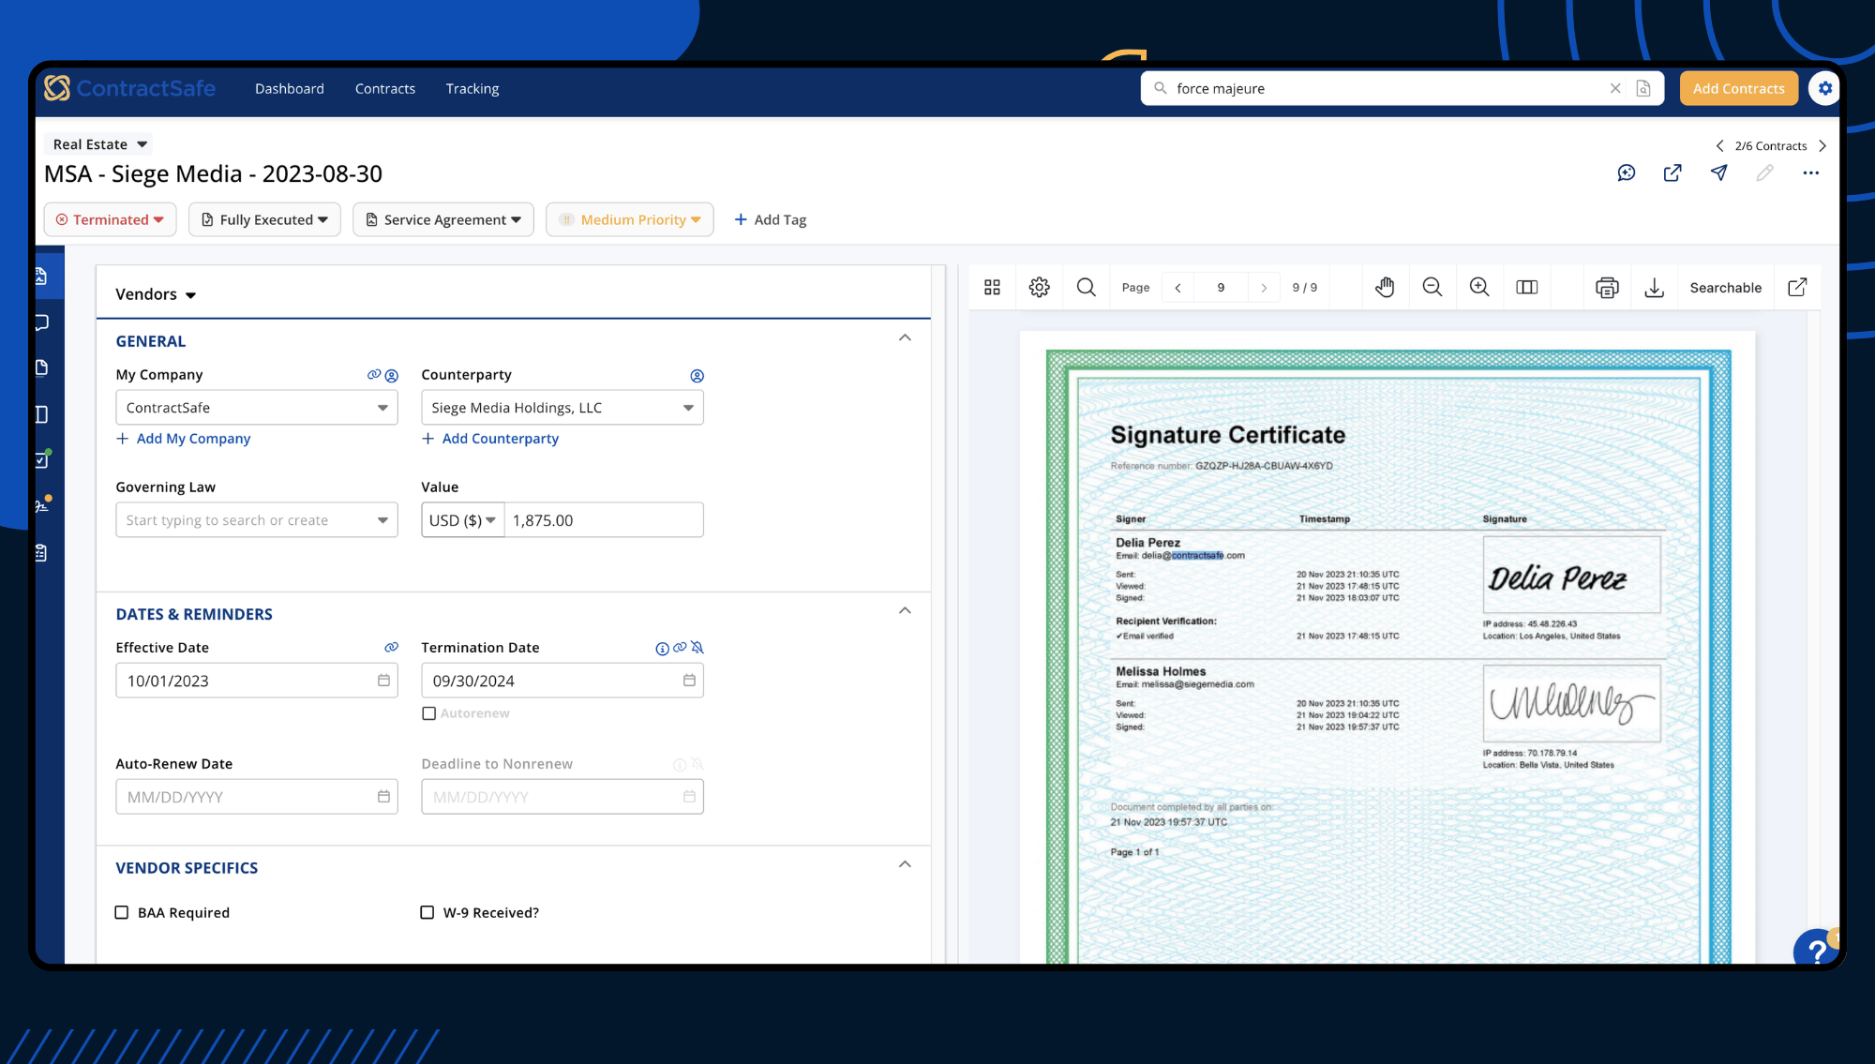Open the Medium Priority dropdown
1875x1064 pixels.
[x=629, y=219]
